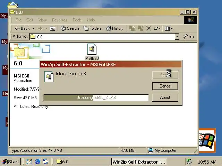Open the Forward history dropdown arrow
The image size is (222, 166).
pos(46,29)
